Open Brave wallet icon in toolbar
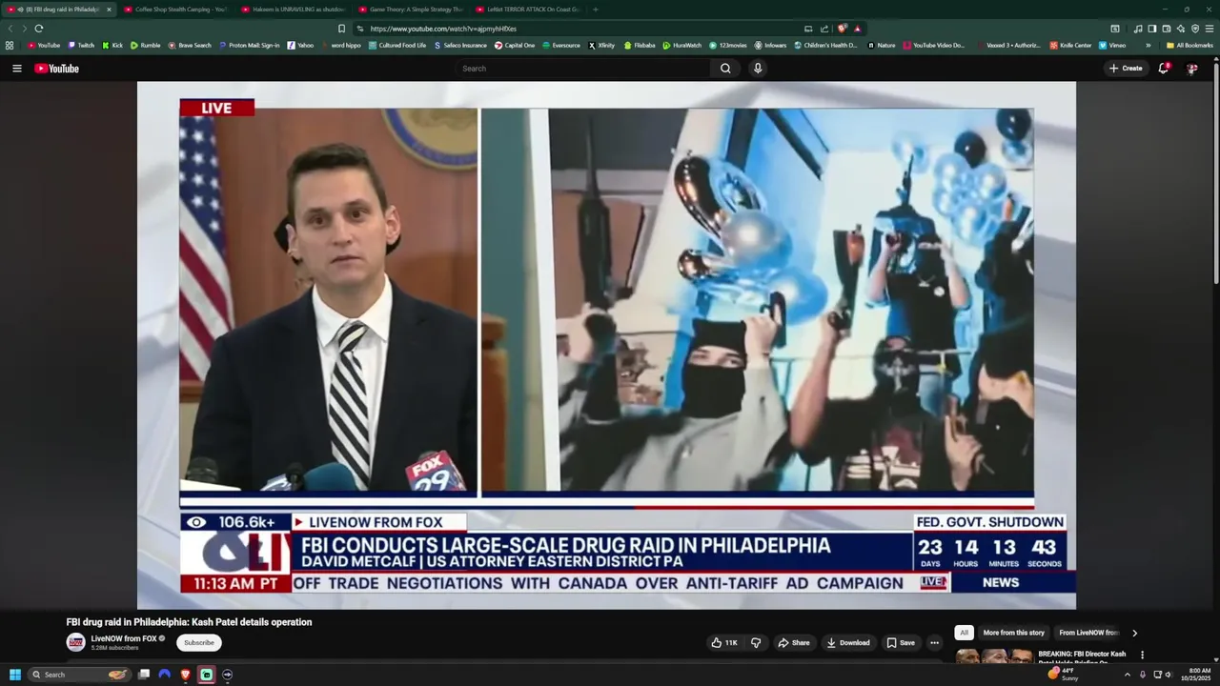1220x686 pixels. [1167, 29]
